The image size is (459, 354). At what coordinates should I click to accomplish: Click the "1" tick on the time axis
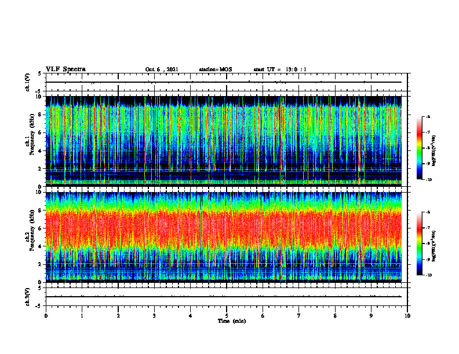point(82,316)
